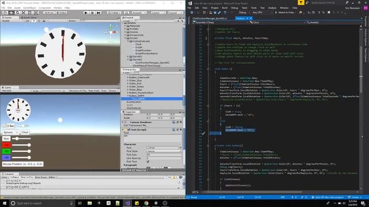
Task: Open the Gizmos dropdown in Scene view
Action: tap(73, 21)
